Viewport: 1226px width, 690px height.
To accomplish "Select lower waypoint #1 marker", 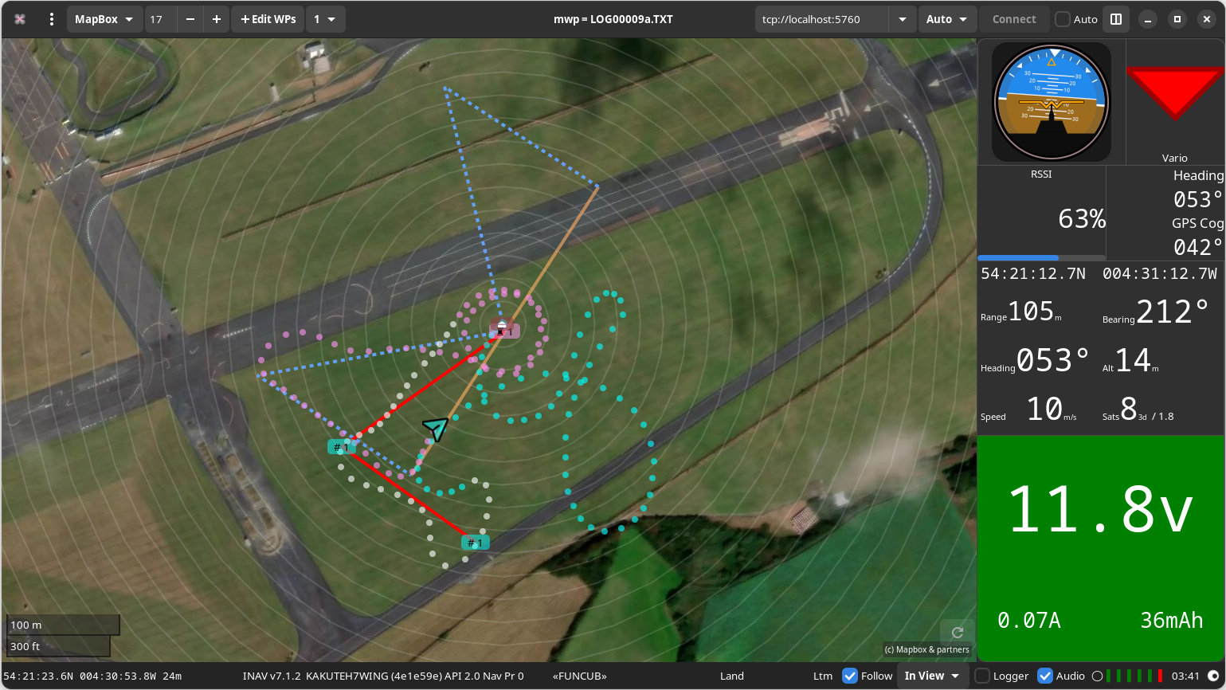I will point(476,543).
